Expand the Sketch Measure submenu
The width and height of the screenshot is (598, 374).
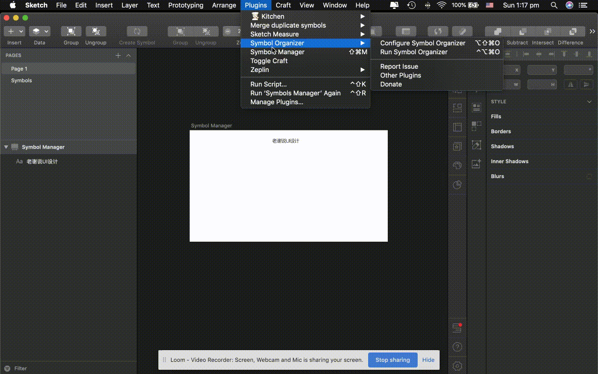[306, 34]
